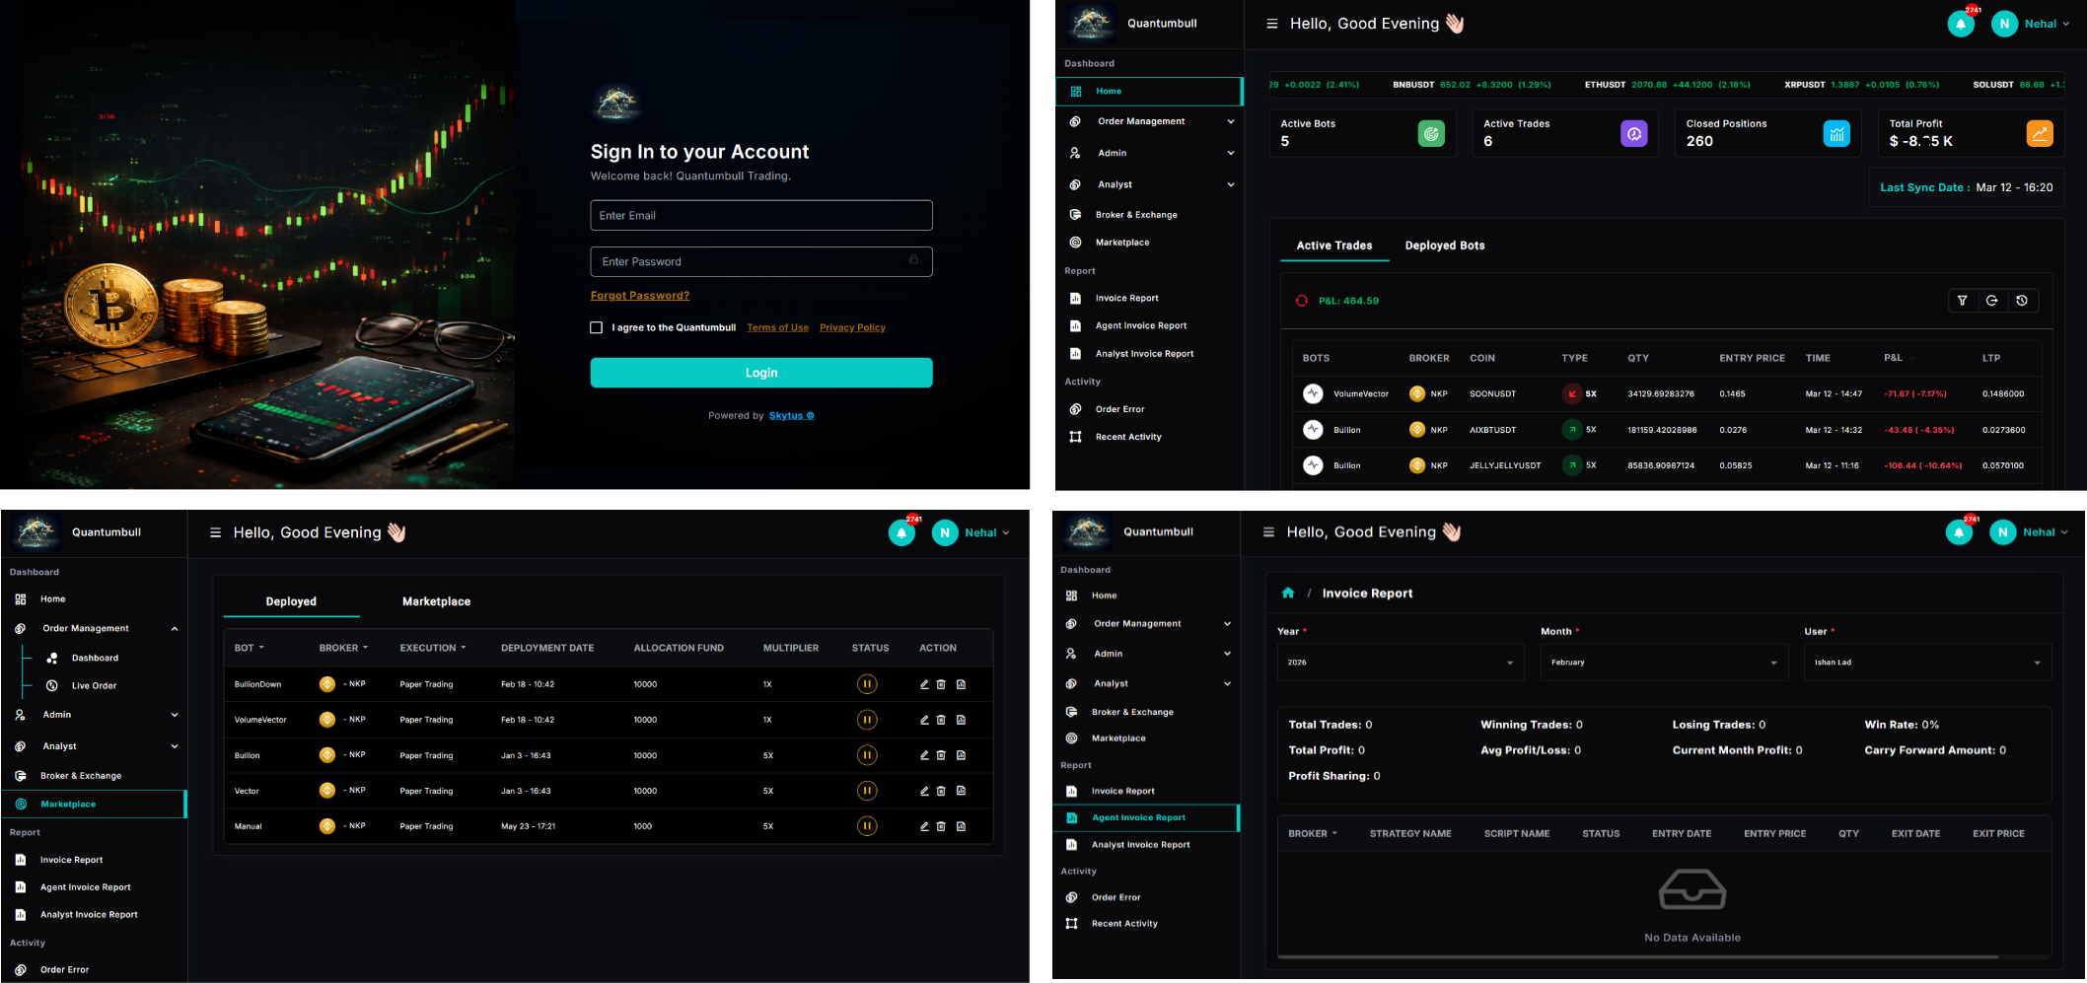Expand the User dropdown showing Ishan Lad
The height and width of the screenshot is (983, 2087).
point(1926,663)
